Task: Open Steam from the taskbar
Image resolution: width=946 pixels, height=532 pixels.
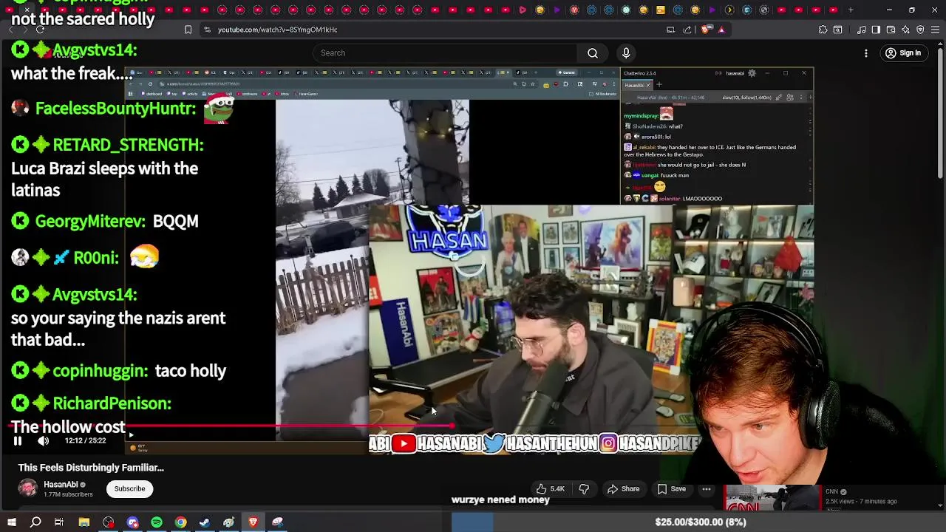Action: tap(205, 522)
